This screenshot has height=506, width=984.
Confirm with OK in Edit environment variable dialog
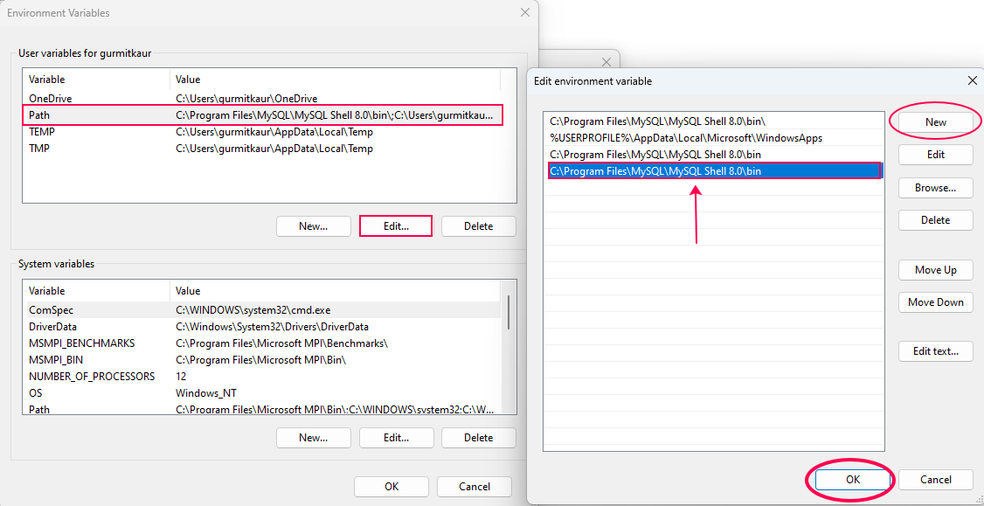853,480
